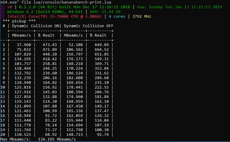Click value '114.30' in row 13
Screen dimensions: 230x142
50,102
